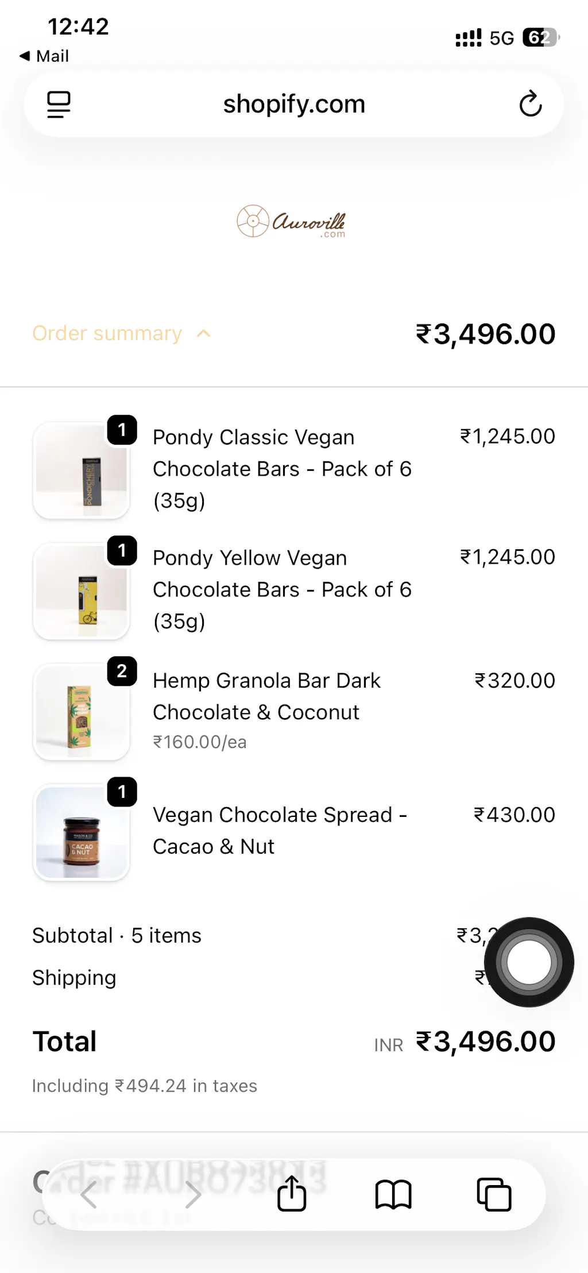This screenshot has width=588, height=1273.
Task: Tap the battery indicator in status bar
Action: click(540, 38)
